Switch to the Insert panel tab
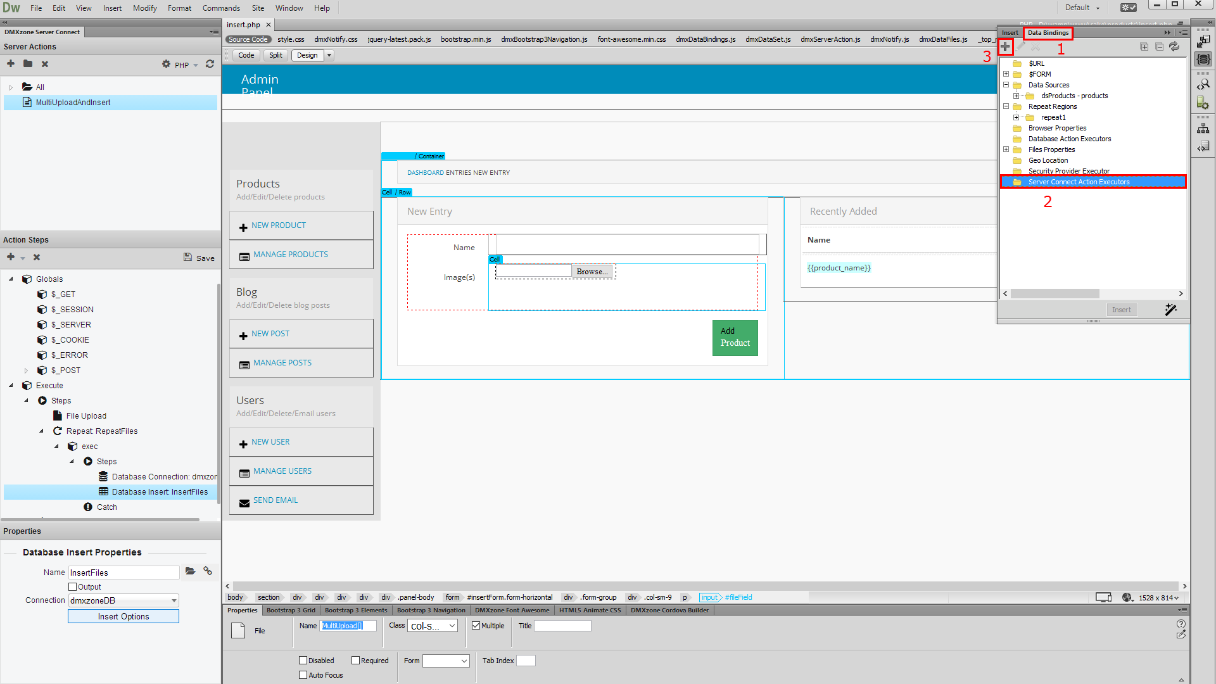The height and width of the screenshot is (684, 1216). [1010, 32]
